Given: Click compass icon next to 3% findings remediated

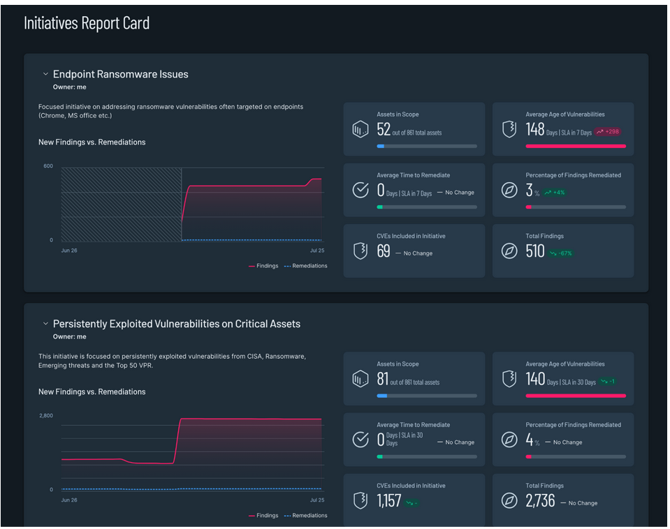Looking at the screenshot, I should 509,190.
